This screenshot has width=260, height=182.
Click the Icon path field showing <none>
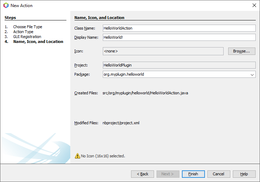[x=163, y=51]
